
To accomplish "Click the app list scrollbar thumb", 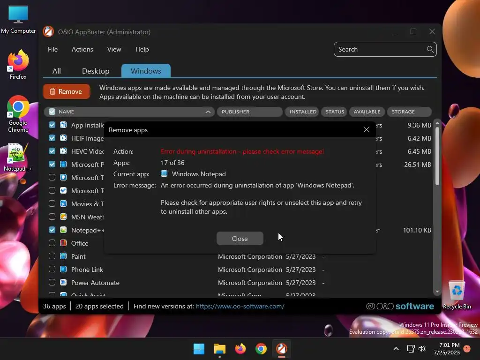I will coord(437,156).
